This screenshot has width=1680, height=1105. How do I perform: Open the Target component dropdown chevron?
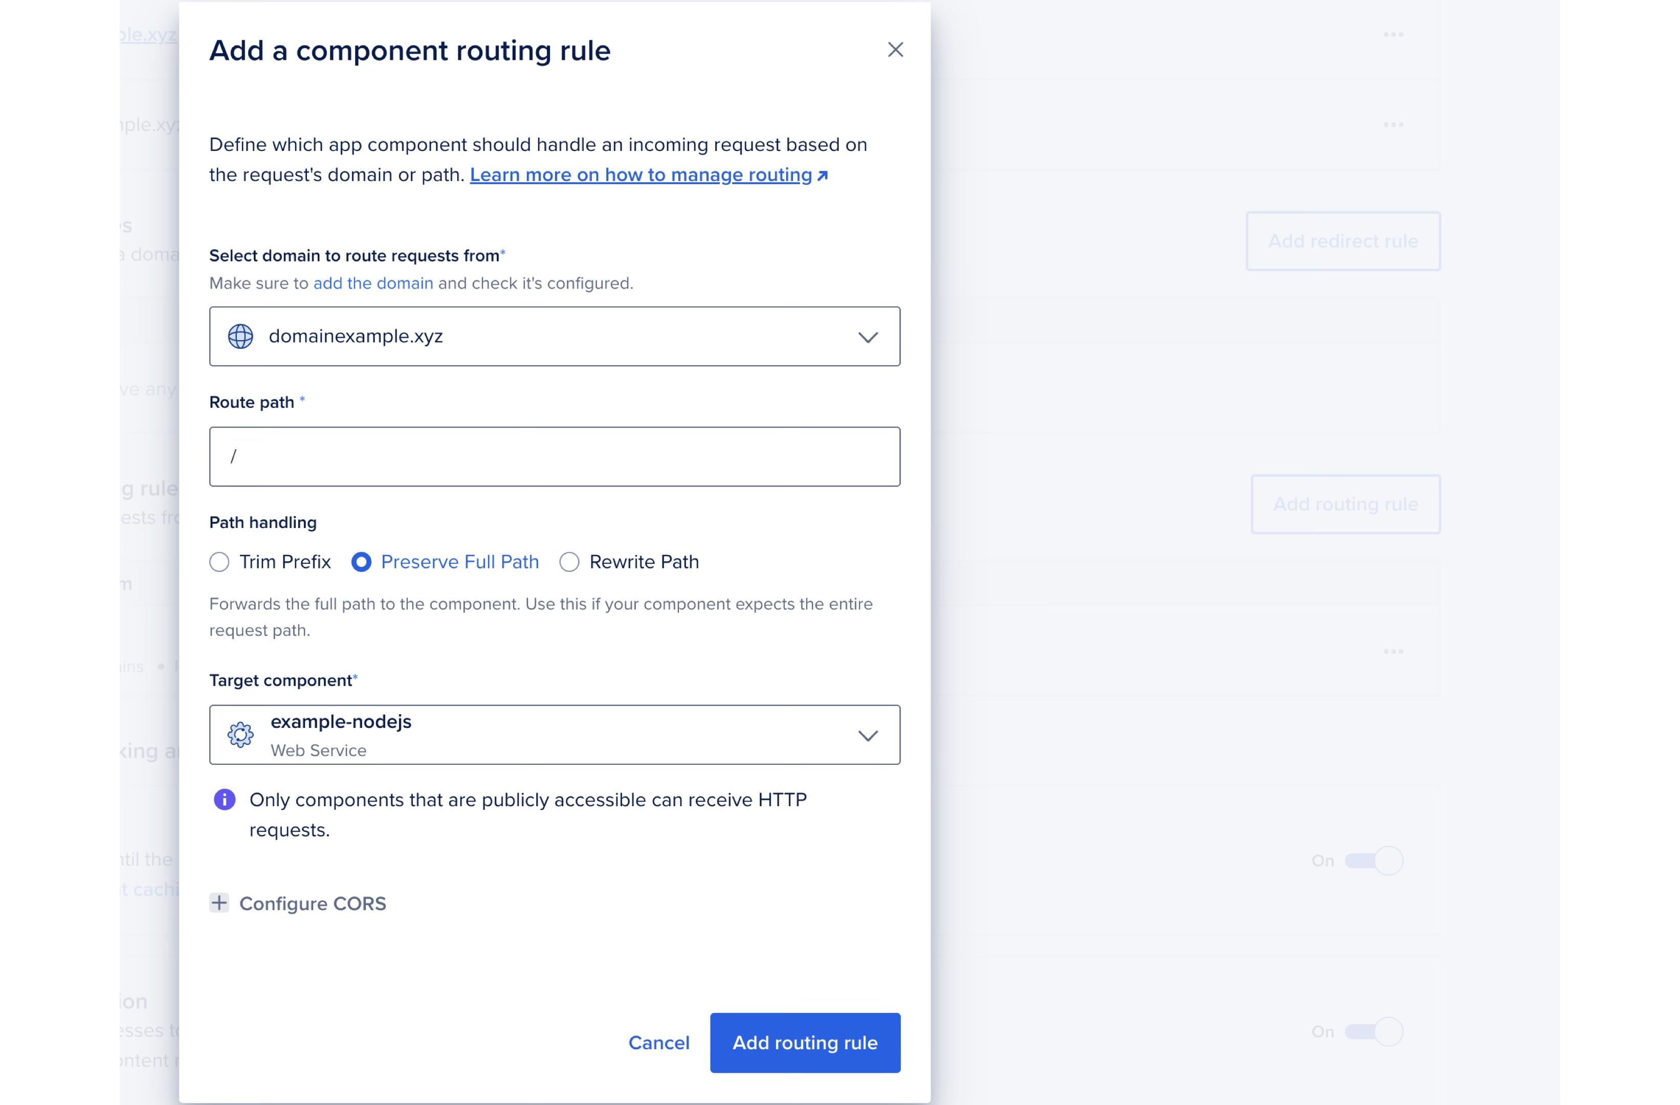coord(868,735)
